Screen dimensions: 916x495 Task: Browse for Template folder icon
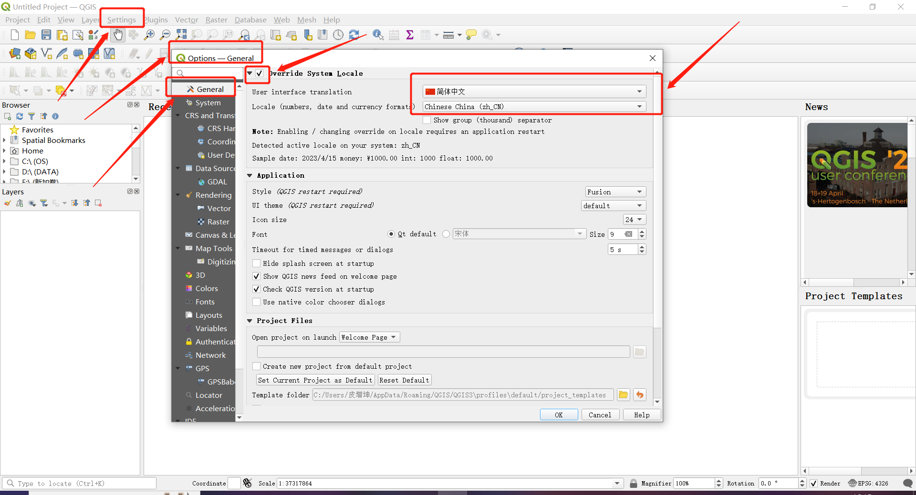pos(623,394)
